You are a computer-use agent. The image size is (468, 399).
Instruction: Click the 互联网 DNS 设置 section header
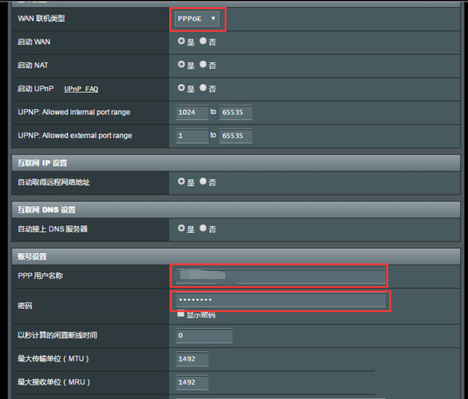[x=236, y=210]
